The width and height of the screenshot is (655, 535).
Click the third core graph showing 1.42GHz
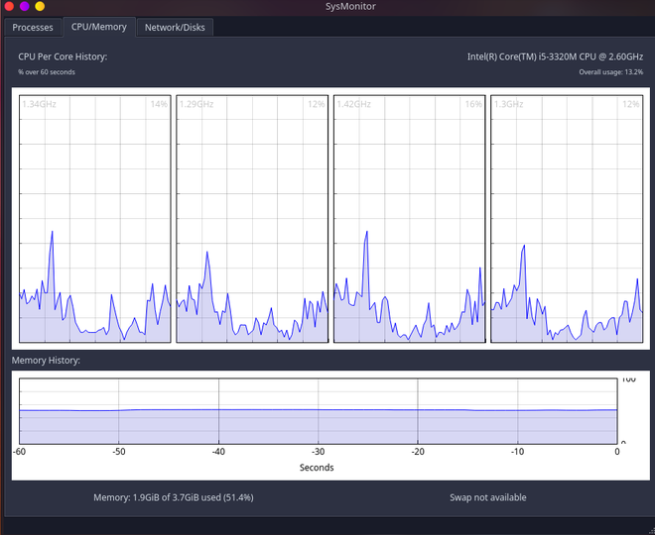click(x=410, y=219)
